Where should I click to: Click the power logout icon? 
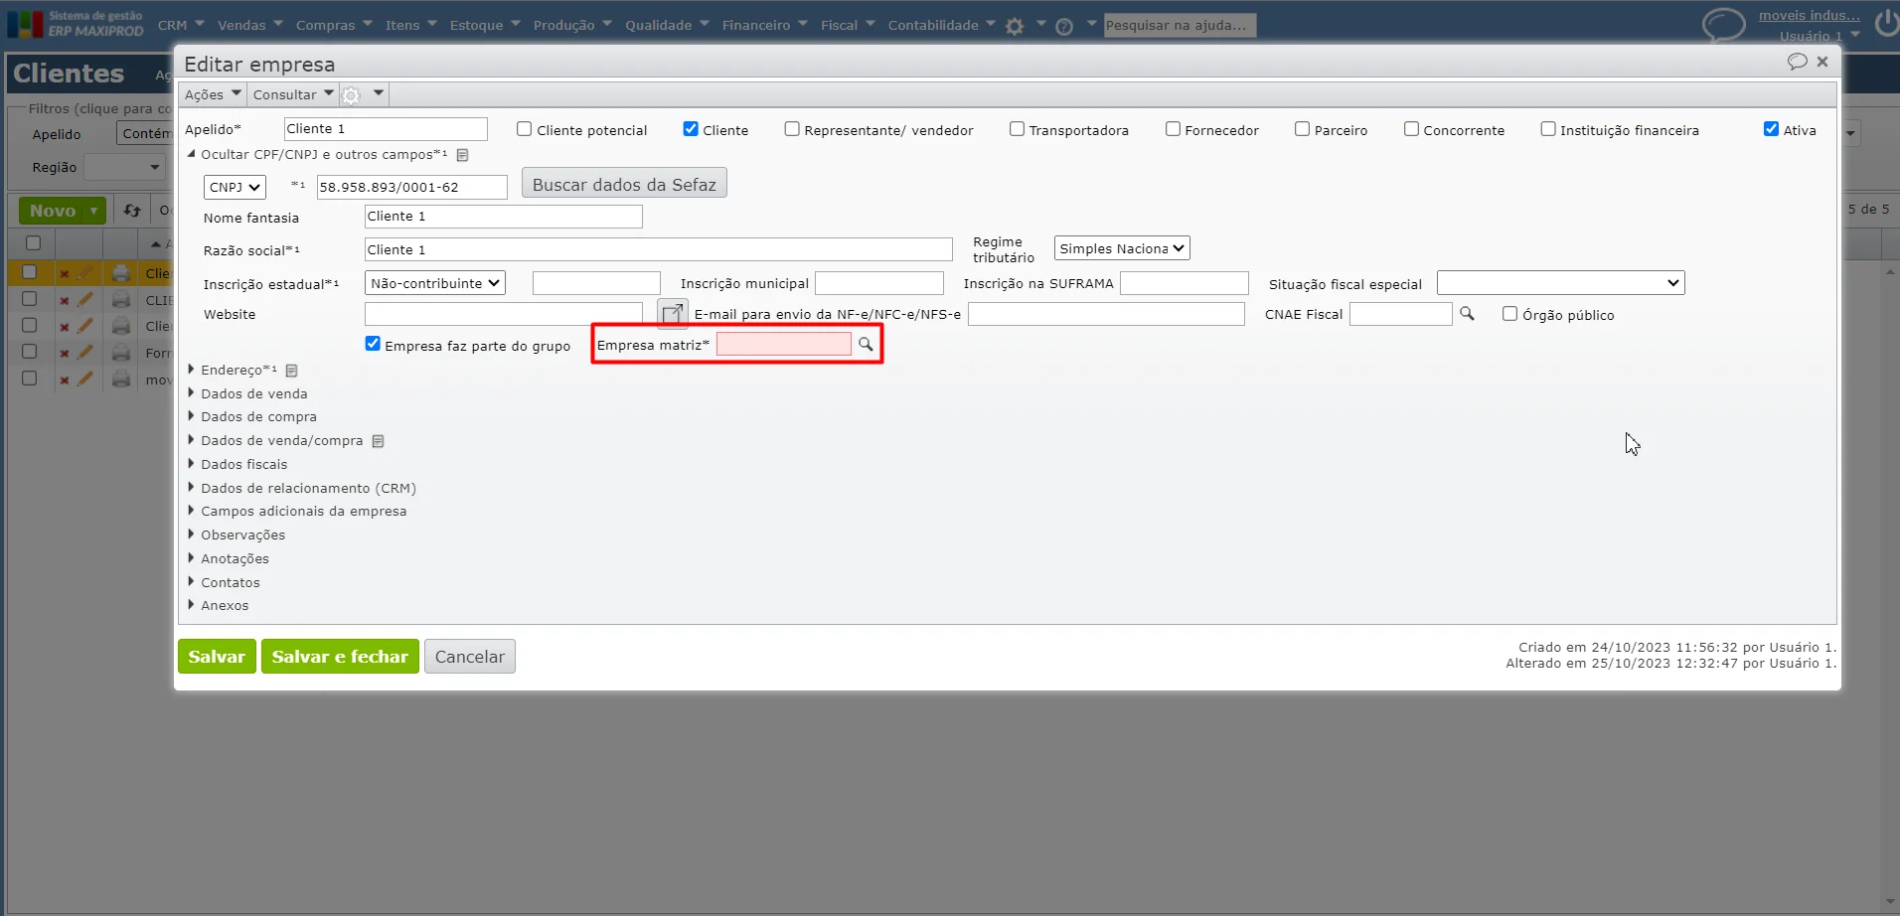(1887, 23)
